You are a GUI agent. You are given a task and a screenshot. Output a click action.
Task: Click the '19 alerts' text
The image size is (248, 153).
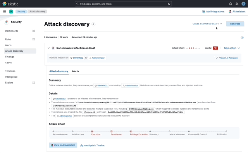pyautogui.click(x=64, y=37)
